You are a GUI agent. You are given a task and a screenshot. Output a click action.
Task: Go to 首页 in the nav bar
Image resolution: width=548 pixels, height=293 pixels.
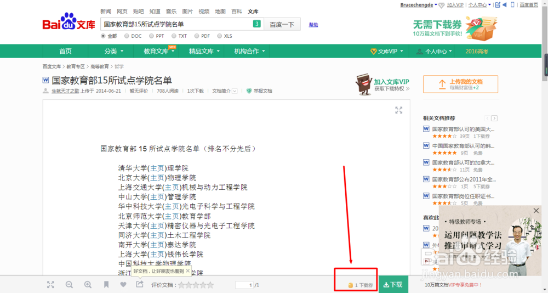click(x=65, y=51)
